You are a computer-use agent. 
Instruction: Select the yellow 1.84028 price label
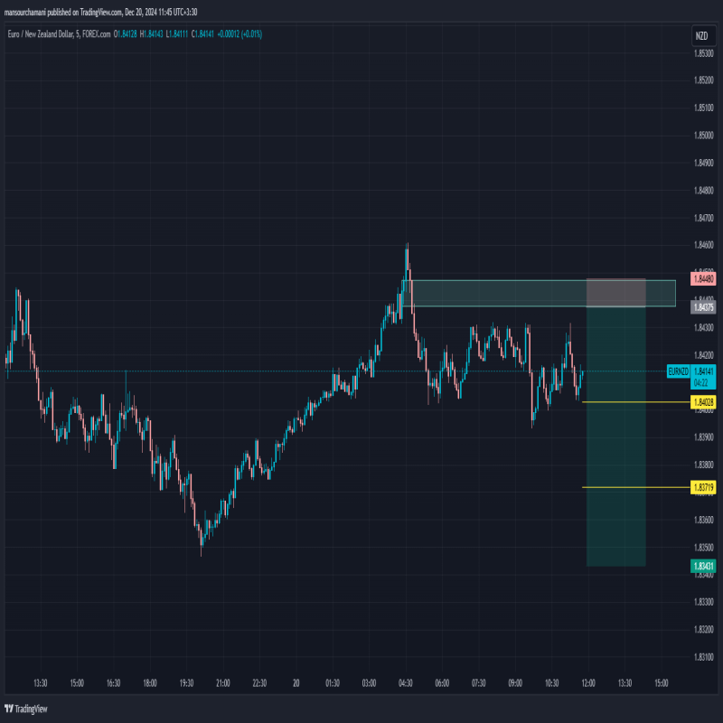[x=704, y=401]
